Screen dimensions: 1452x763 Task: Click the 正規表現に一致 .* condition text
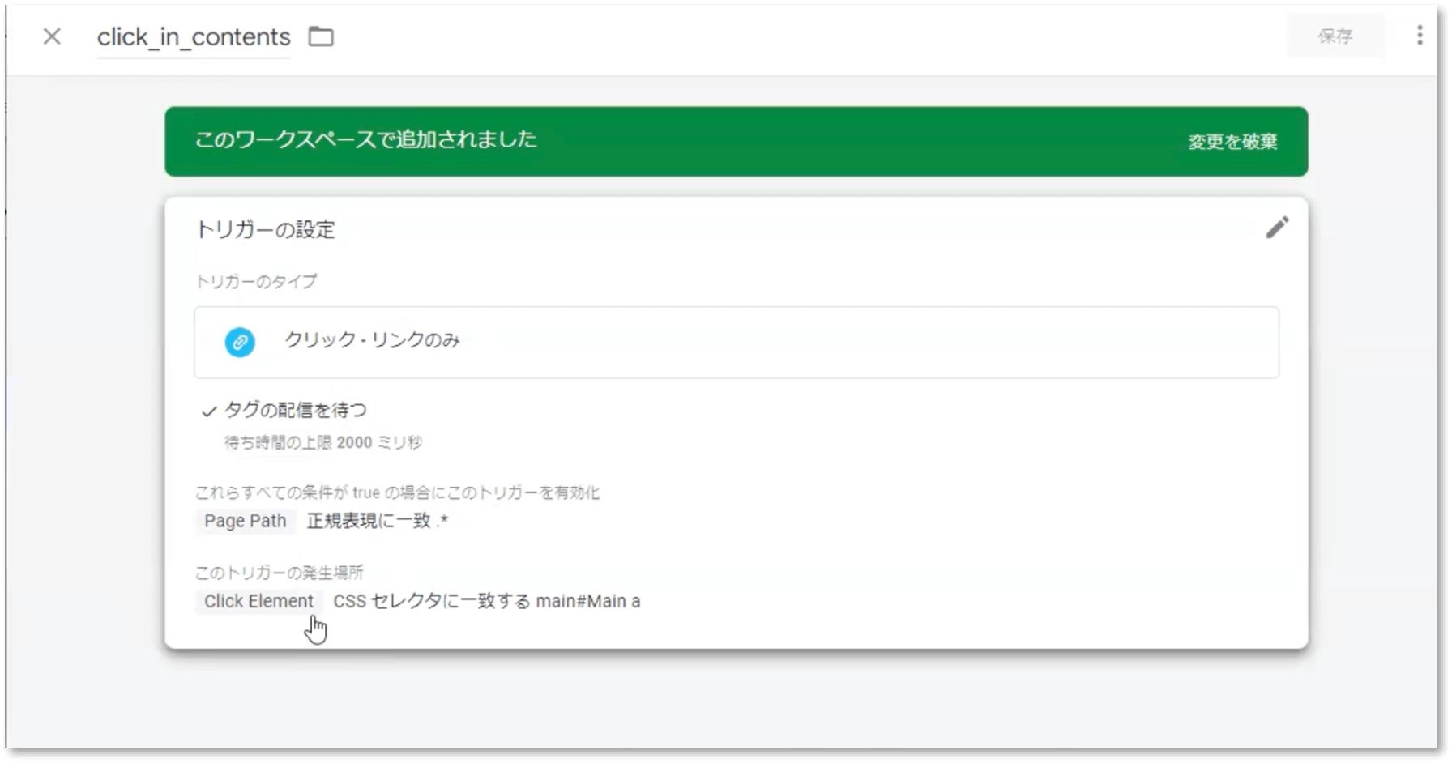378,521
